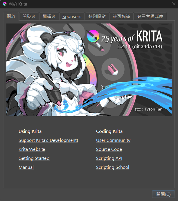Switch to the 關於 tab
The width and height of the screenshot is (178, 201).
(11, 16)
